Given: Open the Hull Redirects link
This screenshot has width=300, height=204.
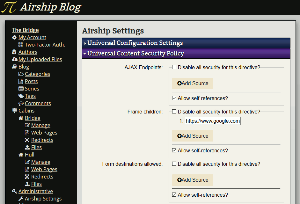Looking at the screenshot, I should click(42, 177).
